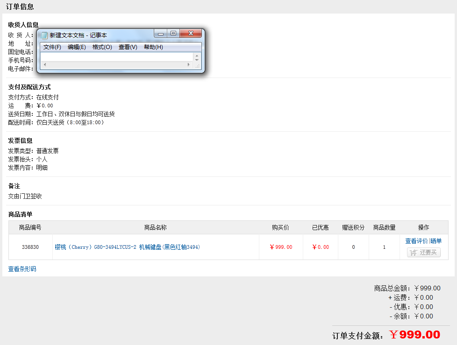Minimize the Notepad window
Viewport: 457px width, 345px height.
pos(161,34)
